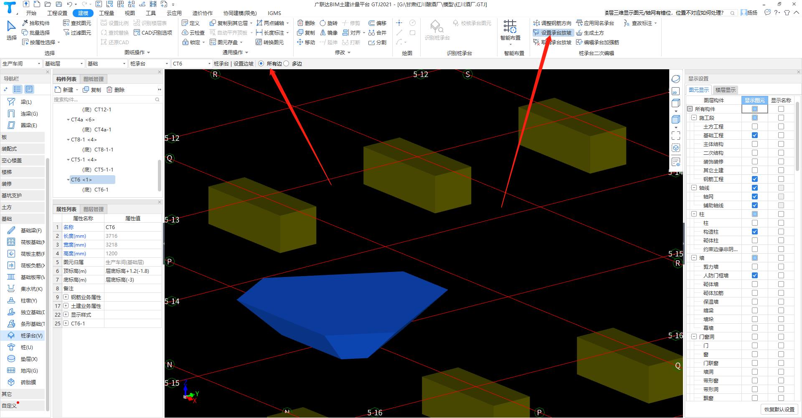The height and width of the screenshot is (418, 802).
Task: Open the 基础层 floor dropdown
Action: pyautogui.click(x=64, y=63)
